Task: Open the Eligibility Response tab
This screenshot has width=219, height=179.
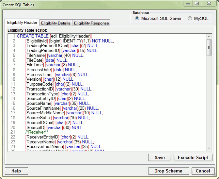Action: (91, 23)
